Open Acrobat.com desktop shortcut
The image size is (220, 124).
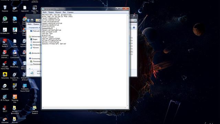[5, 31]
